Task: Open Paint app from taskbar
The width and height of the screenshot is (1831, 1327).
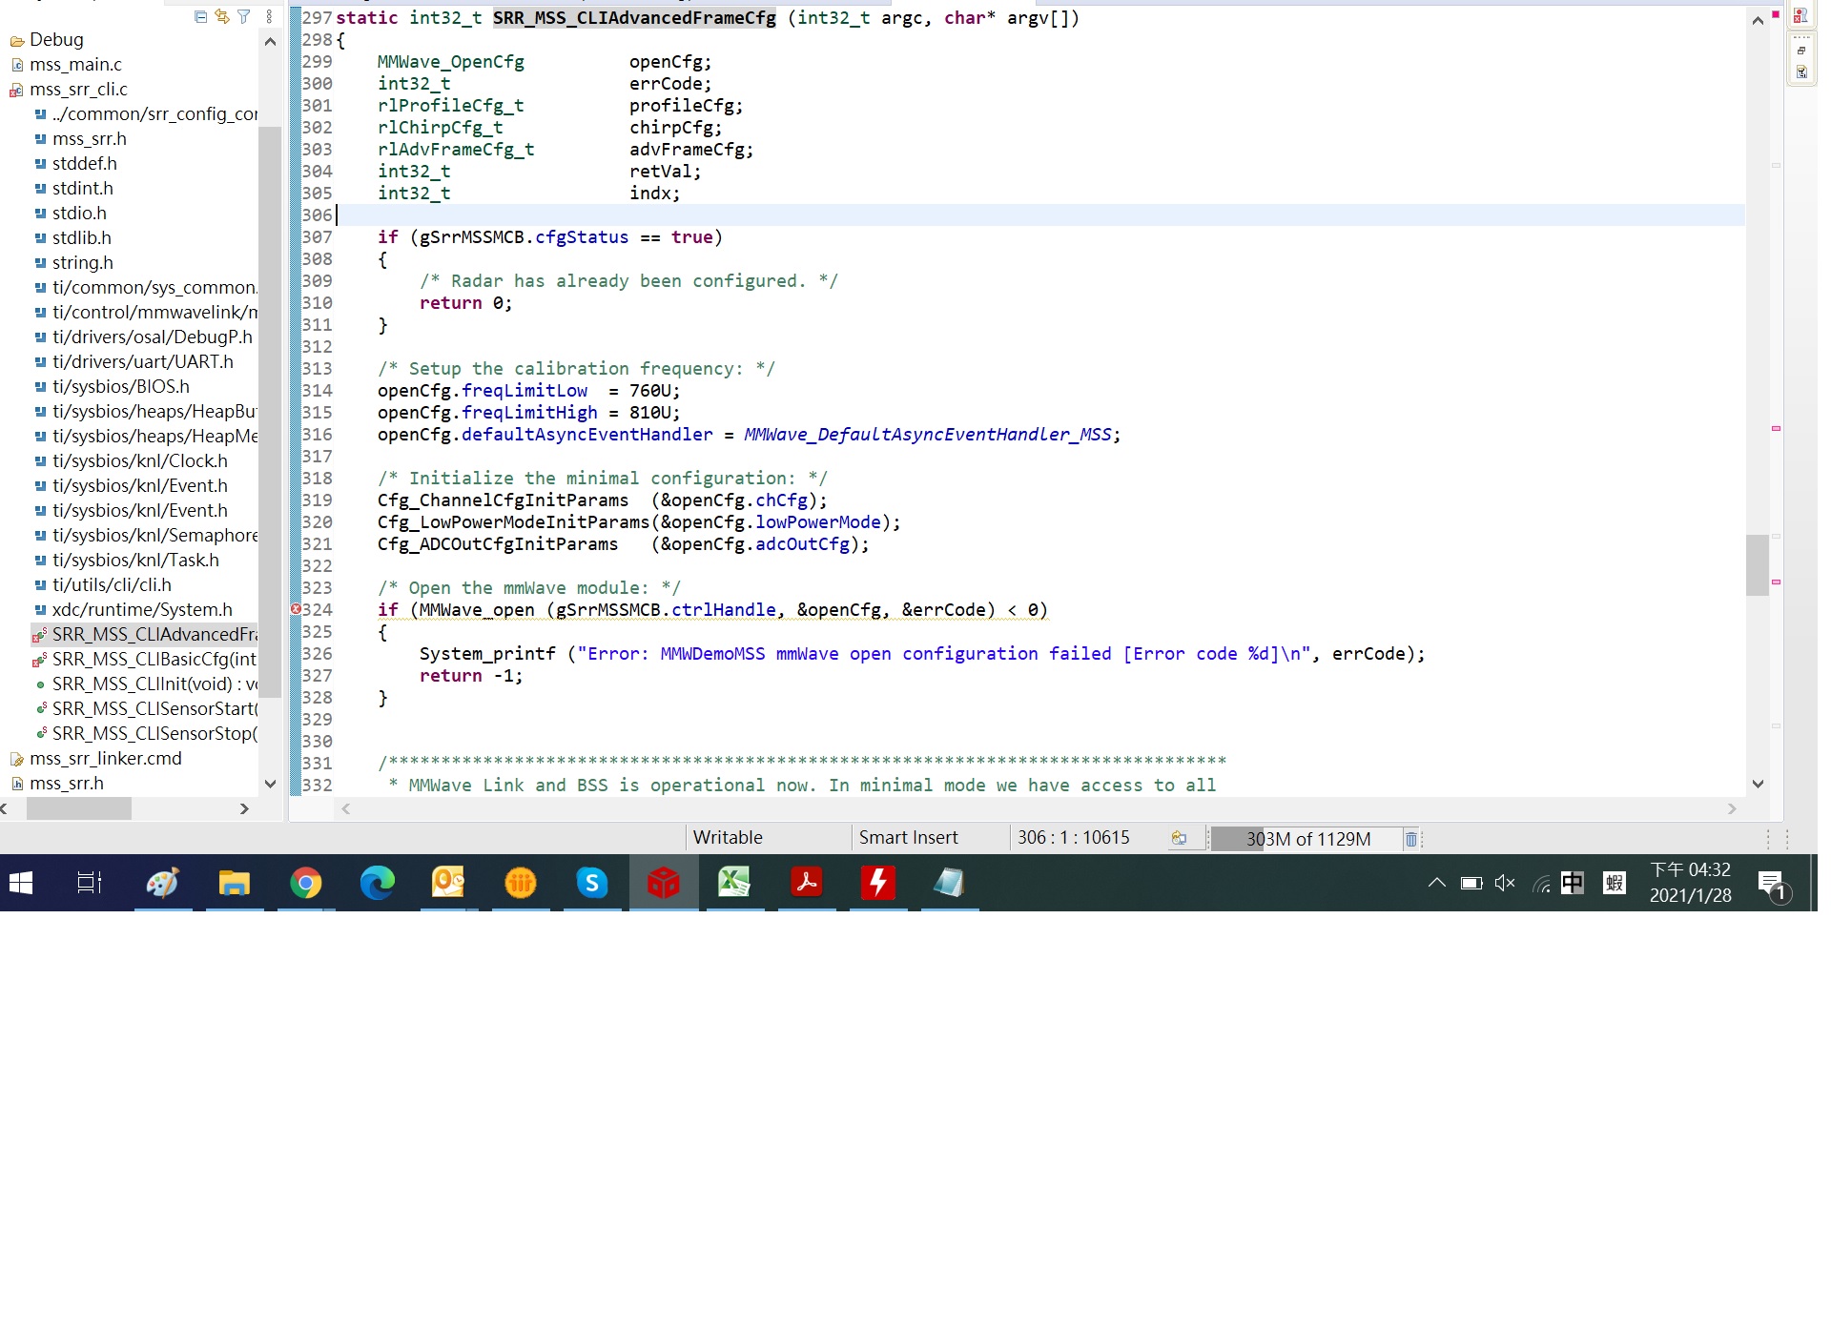Action: (162, 884)
